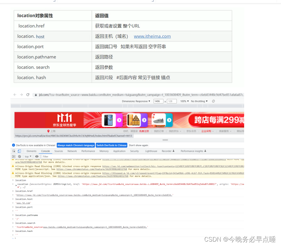The image size is (281, 246).
Task: Click the viewport width field showing 1496
Action: click(x=158, y=101)
